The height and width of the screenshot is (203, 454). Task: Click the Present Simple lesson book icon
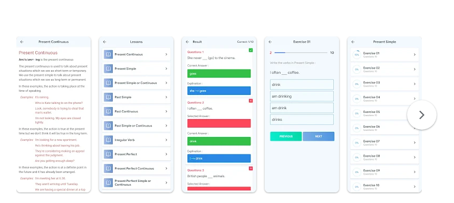[108, 69]
